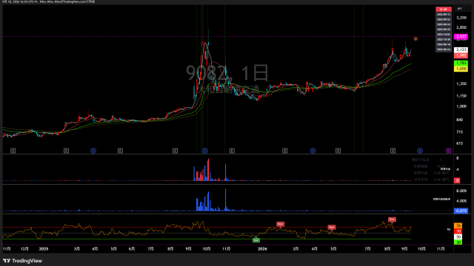The height and width of the screenshot is (266, 474).
Task: Click the dividend D marker below October 2025 spike
Action: click(x=205, y=151)
